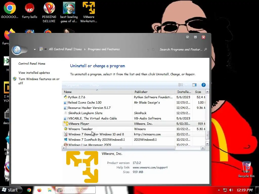Click the Change toolbar button
259x194 pixels.
95,85
